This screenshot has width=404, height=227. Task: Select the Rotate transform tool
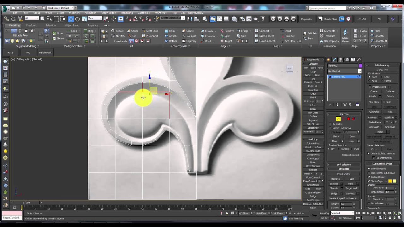tap(78, 19)
